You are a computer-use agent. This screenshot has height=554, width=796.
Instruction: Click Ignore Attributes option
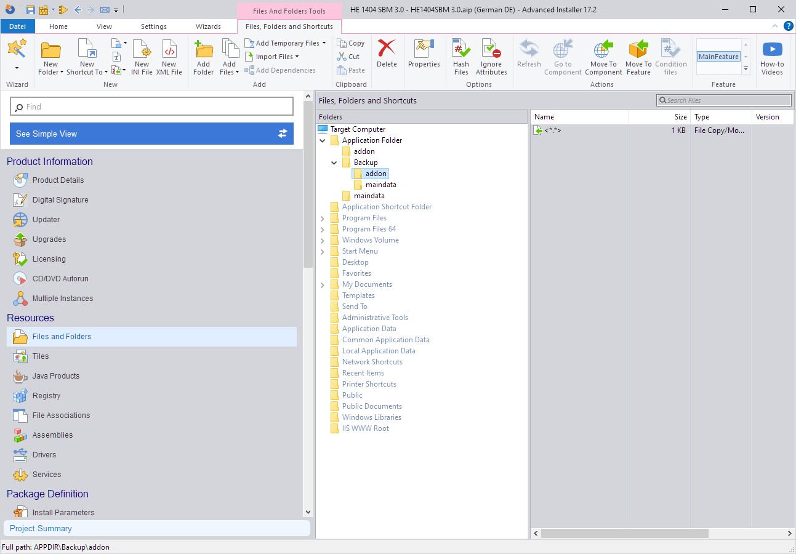[491, 57]
